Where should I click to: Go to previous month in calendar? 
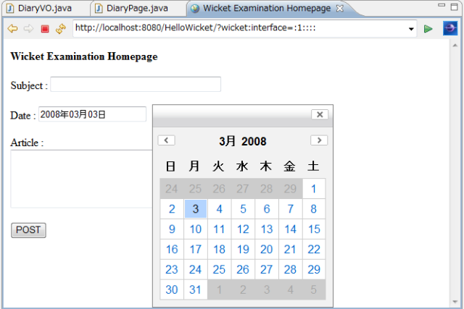[x=166, y=140]
